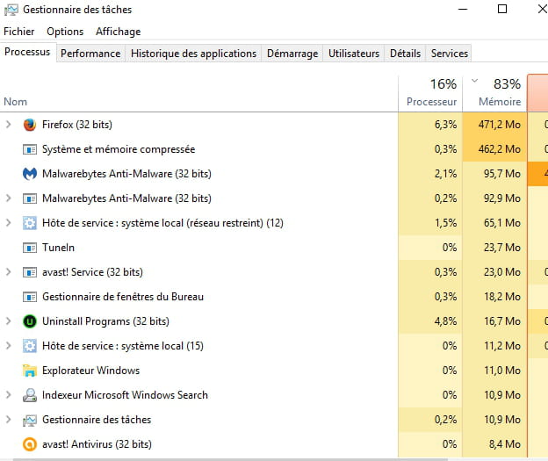Click the 471,2 Mo memory value
This screenshot has width=548, height=461.
(x=500, y=125)
